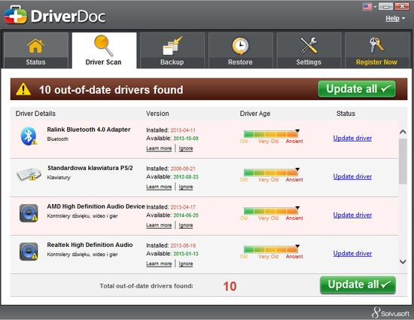Expand the Help menu

tap(395, 19)
